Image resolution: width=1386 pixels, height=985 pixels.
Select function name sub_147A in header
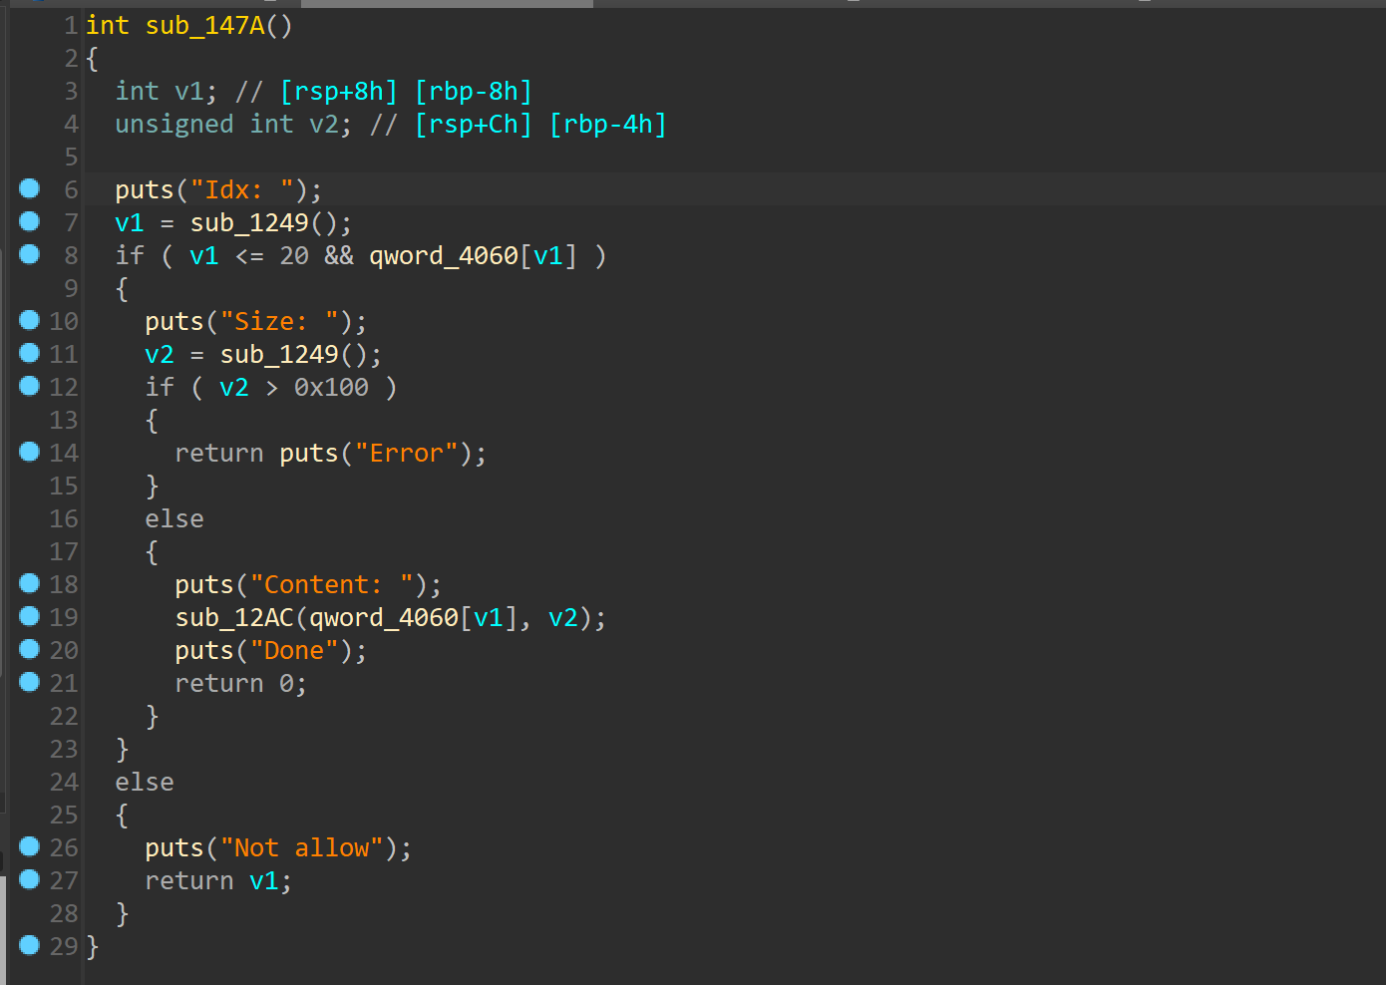204,26
